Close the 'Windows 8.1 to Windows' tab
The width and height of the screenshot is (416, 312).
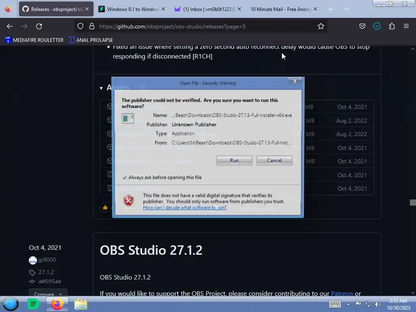click(163, 9)
